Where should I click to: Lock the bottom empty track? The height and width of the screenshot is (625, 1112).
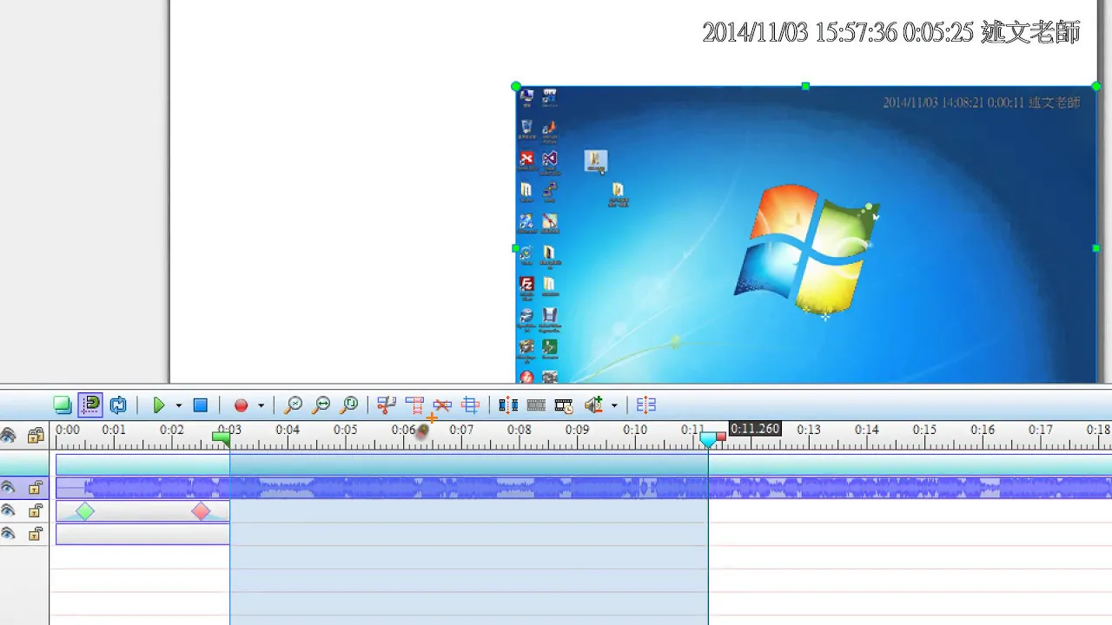[35, 534]
